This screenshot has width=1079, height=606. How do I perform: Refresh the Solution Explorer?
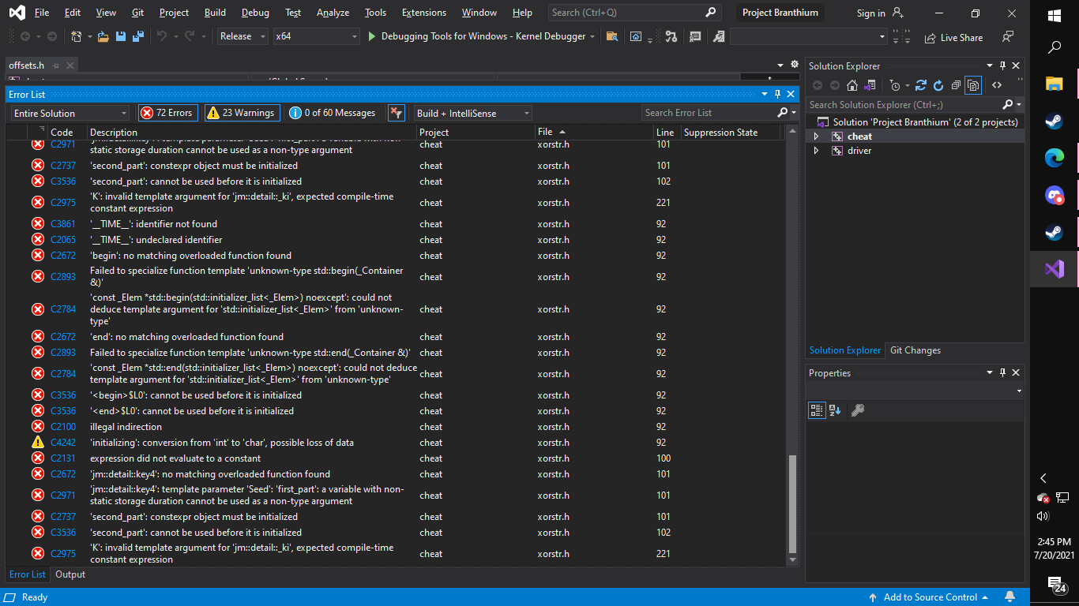[x=938, y=85]
